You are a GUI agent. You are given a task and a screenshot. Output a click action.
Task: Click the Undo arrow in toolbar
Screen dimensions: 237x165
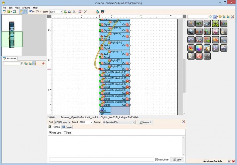pos(31,12)
